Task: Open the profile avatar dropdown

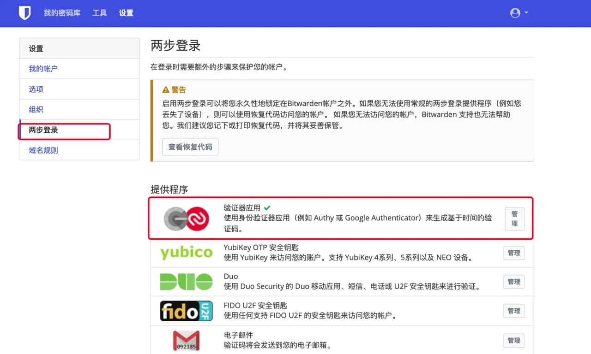Action: [515, 13]
